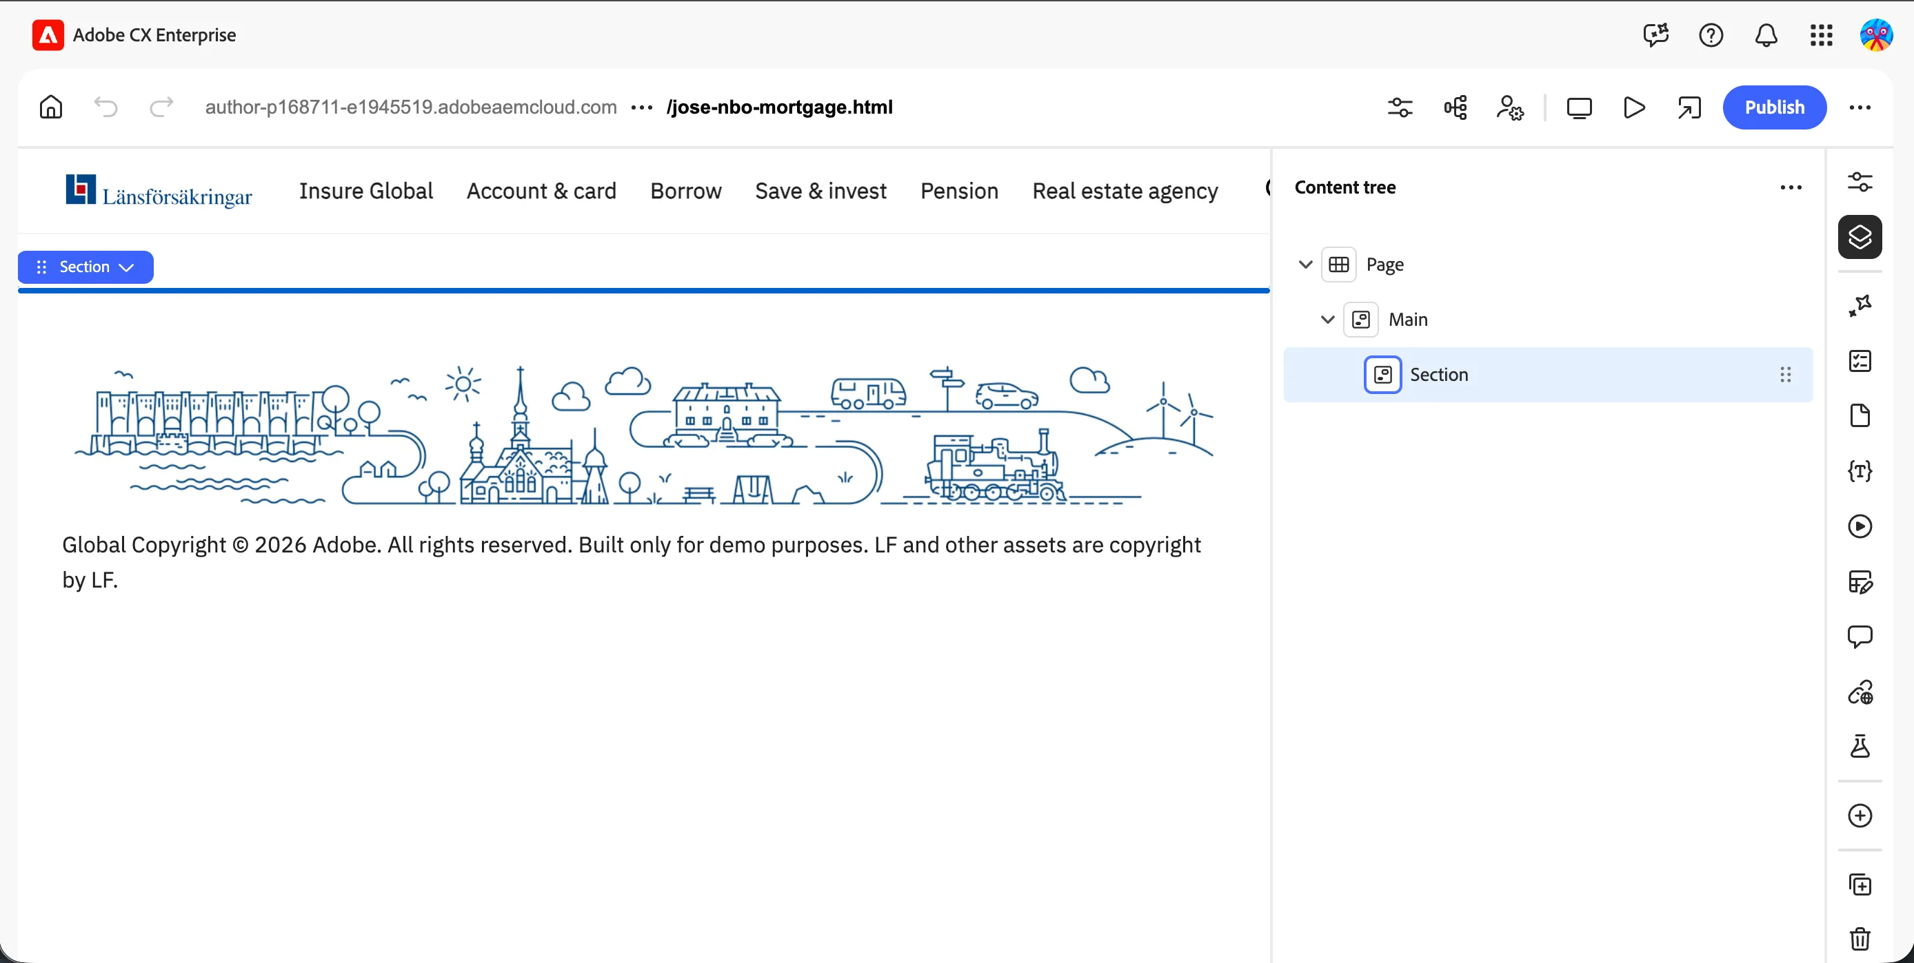Open the Borrow navigation item
This screenshot has width=1914, height=963.
[x=686, y=191]
